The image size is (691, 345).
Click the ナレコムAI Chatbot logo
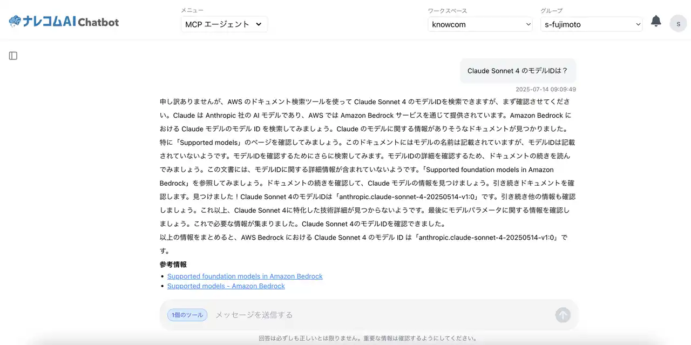pyautogui.click(x=64, y=22)
